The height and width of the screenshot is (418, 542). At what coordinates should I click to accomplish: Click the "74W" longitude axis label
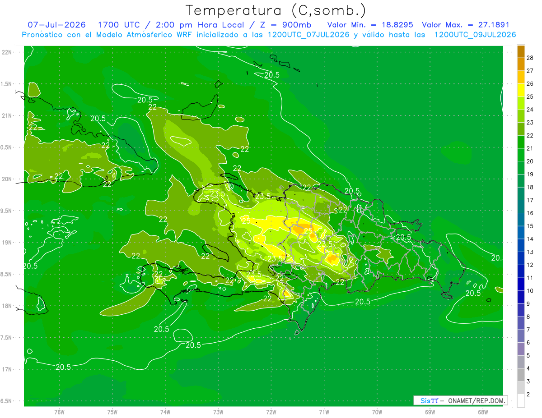click(x=165, y=412)
